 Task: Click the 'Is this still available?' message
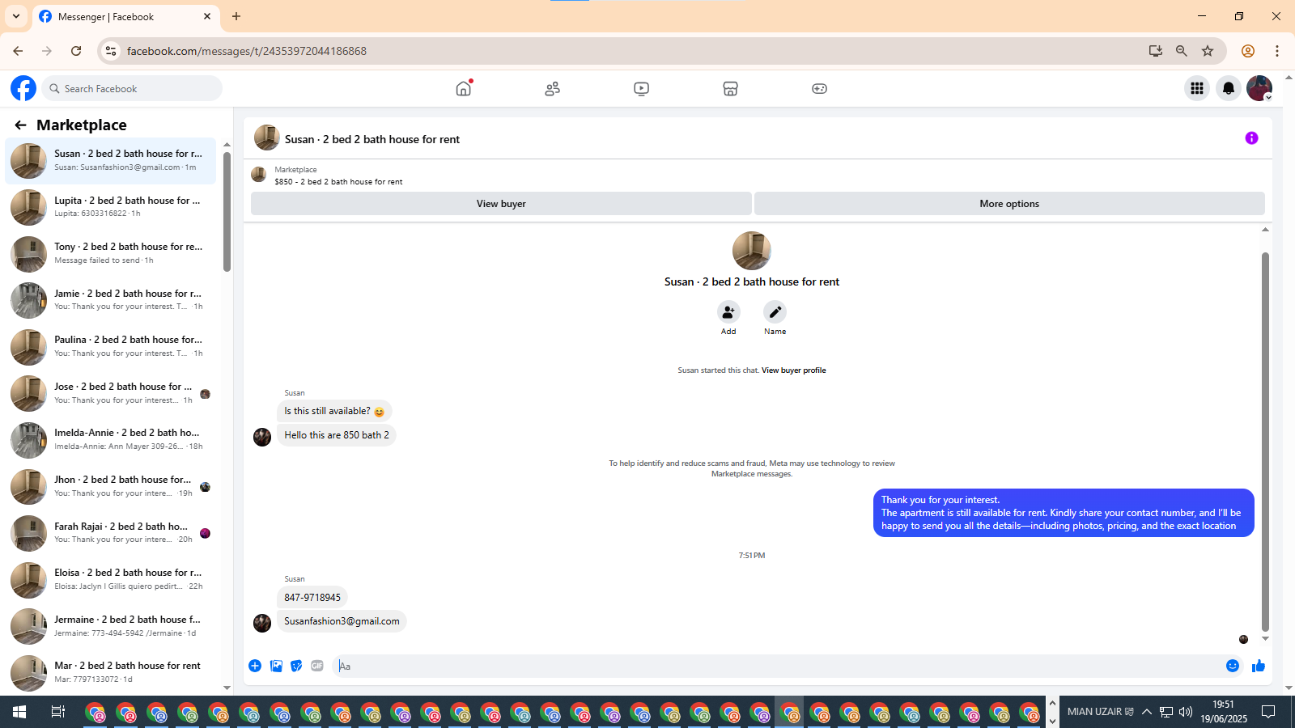[x=334, y=411]
